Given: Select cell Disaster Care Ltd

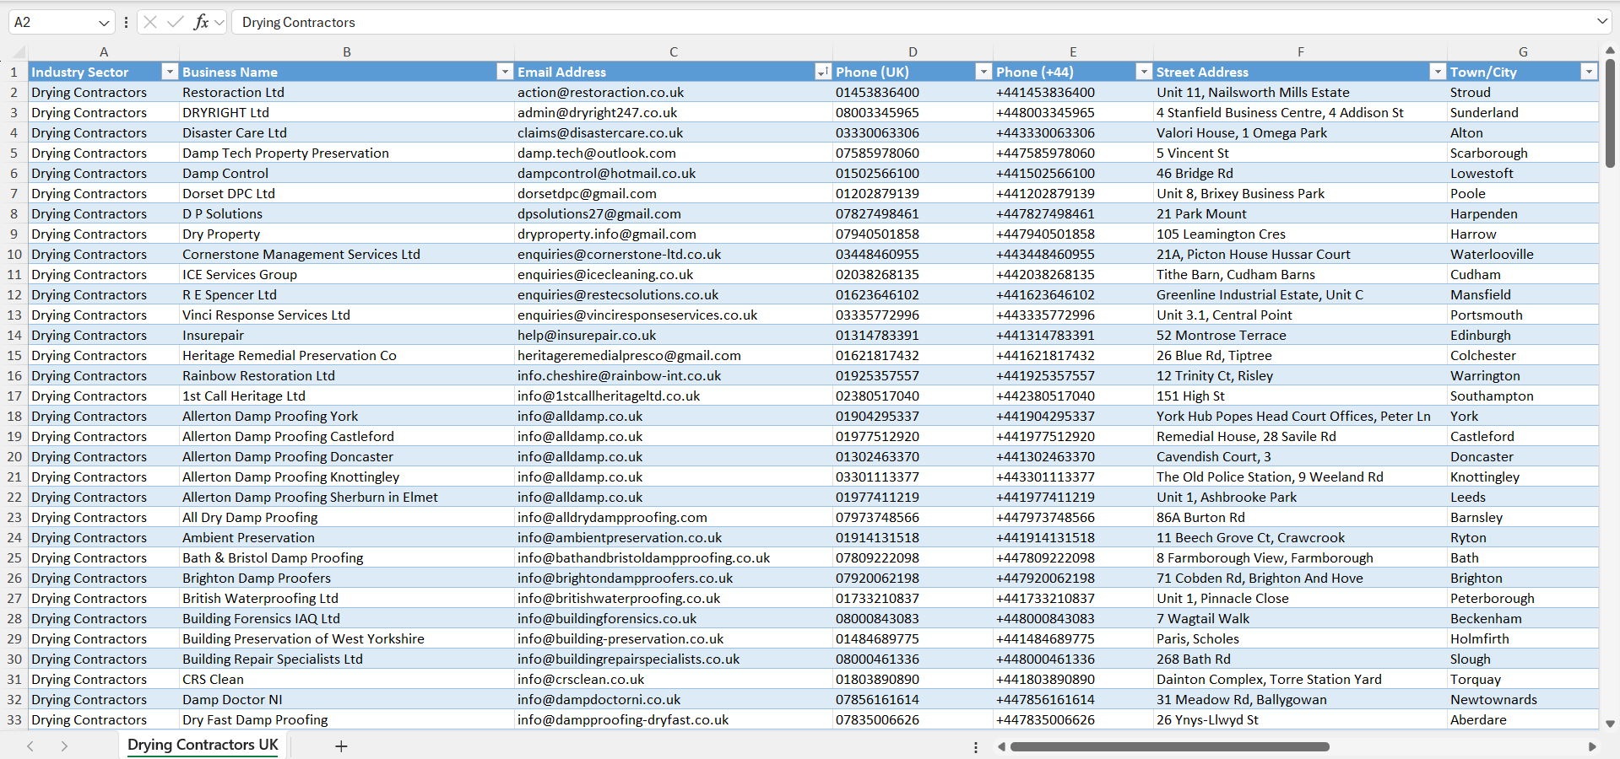Looking at the screenshot, I should pyautogui.click(x=346, y=132).
